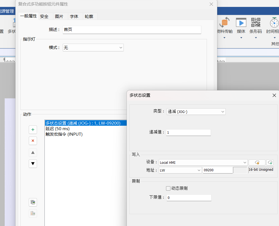Move selected action down in list
279x226 pixels.
(33, 164)
